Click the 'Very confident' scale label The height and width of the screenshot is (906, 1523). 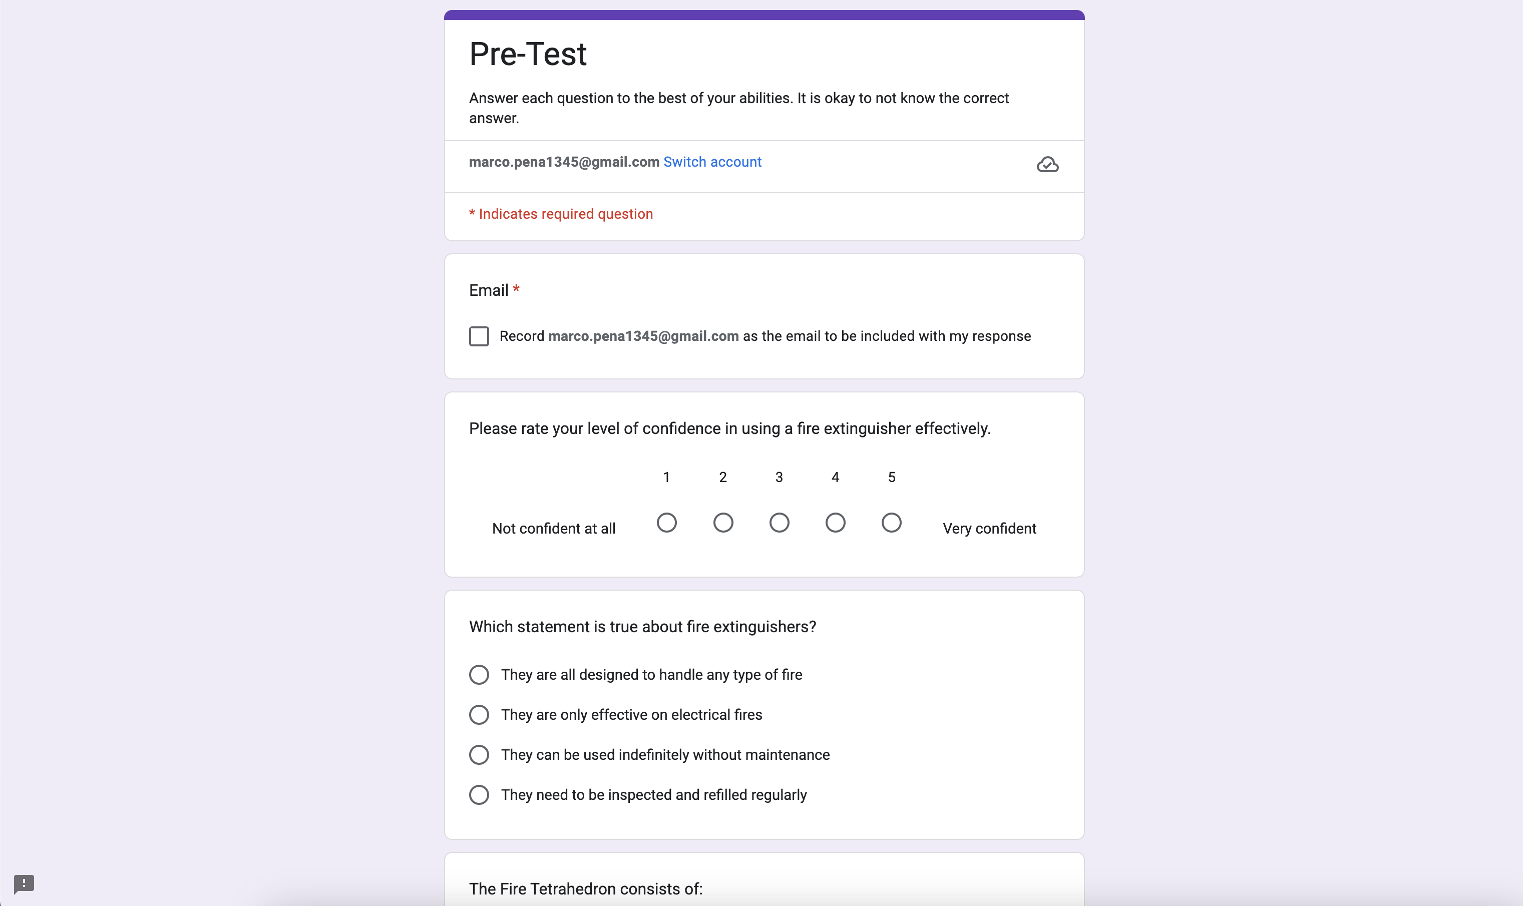pyautogui.click(x=989, y=529)
